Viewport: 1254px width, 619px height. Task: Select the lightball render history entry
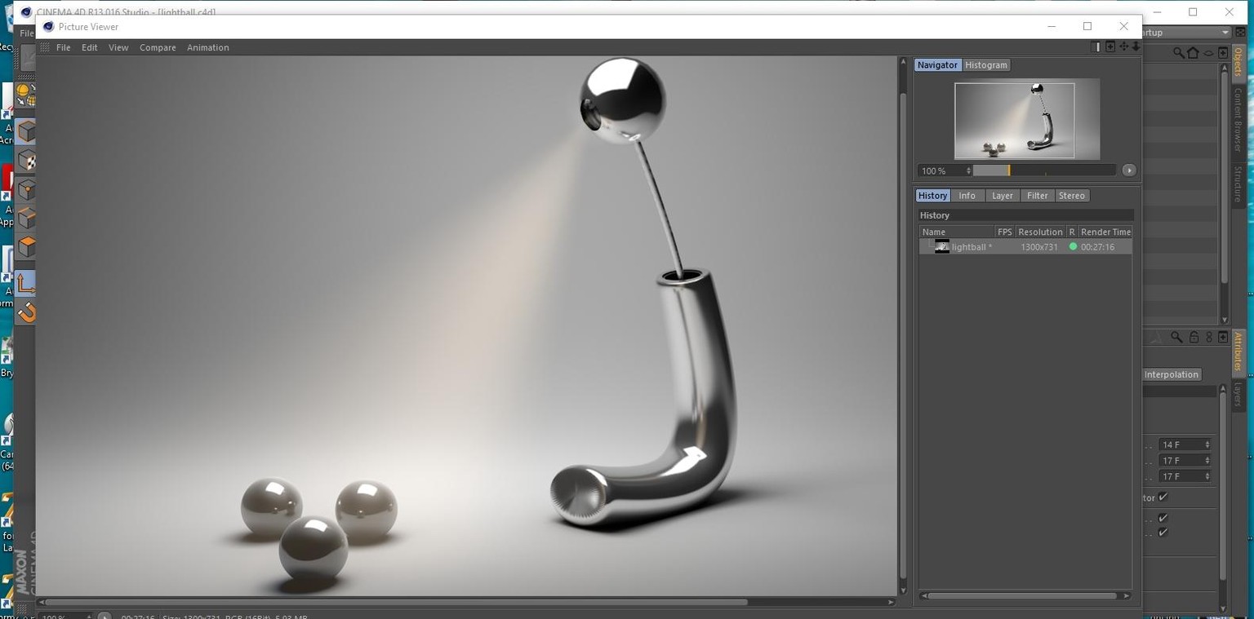pos(1025,247)
